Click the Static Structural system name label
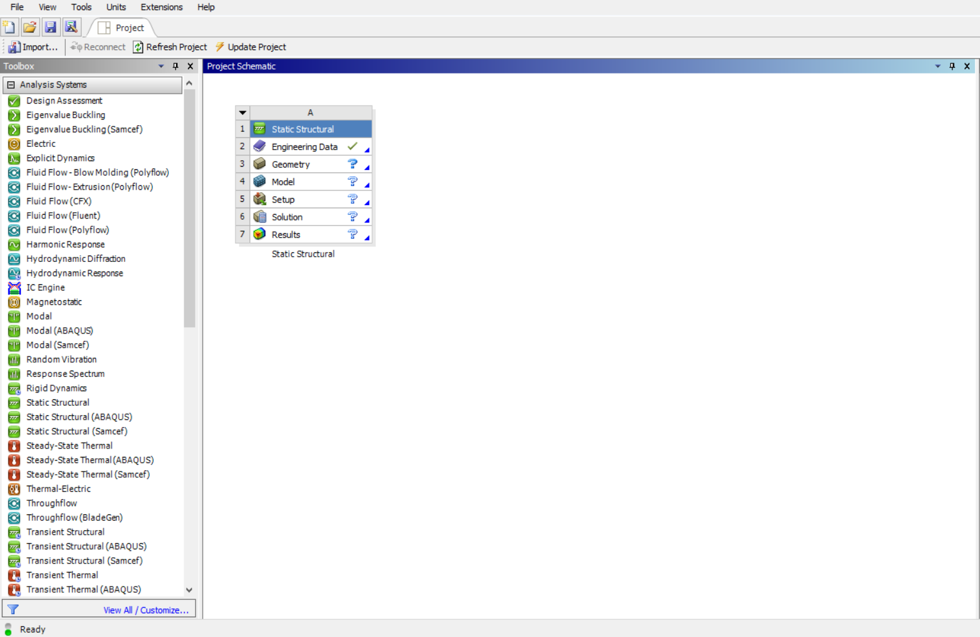This screenshot has height=637, width=980. click(x=303, y=254)
